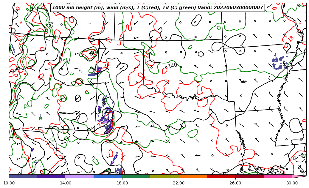Choose the green 18–20 colorbar segment
Screen dimensions: 309x188
pos(136,176)
